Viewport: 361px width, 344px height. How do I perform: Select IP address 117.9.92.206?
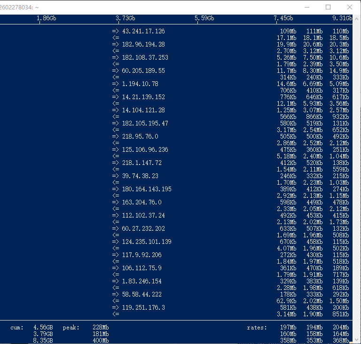[x=142, y=255]
